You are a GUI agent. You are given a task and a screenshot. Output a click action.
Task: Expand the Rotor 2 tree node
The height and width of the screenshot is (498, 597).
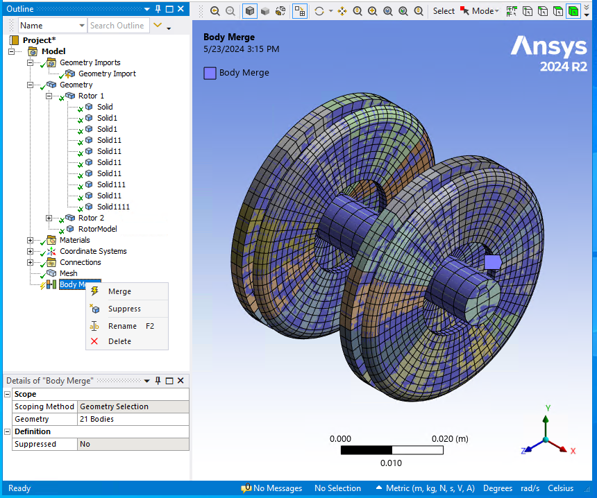coord(49,218)
